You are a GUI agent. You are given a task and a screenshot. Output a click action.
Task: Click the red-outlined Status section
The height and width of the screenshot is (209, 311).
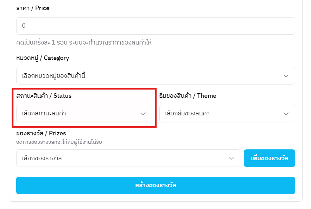84,108
